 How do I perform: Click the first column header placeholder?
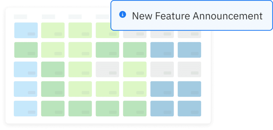point(21,17)
